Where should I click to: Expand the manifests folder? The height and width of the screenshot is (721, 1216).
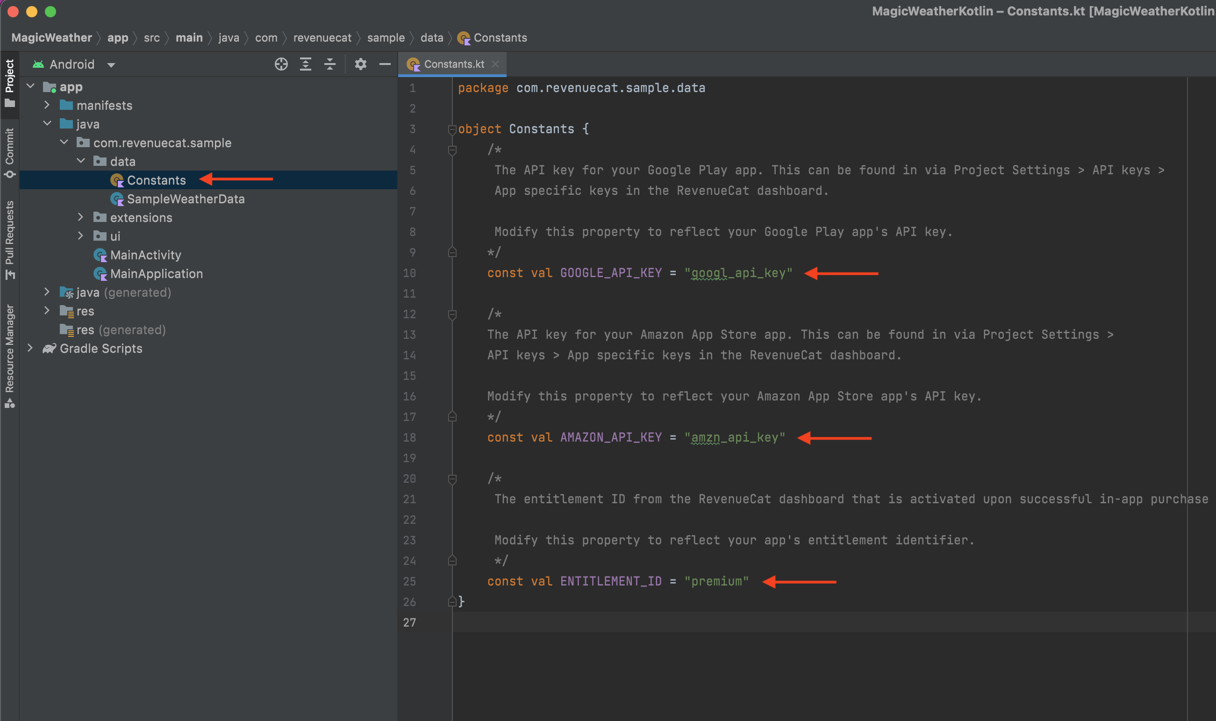tap(47, 105)
